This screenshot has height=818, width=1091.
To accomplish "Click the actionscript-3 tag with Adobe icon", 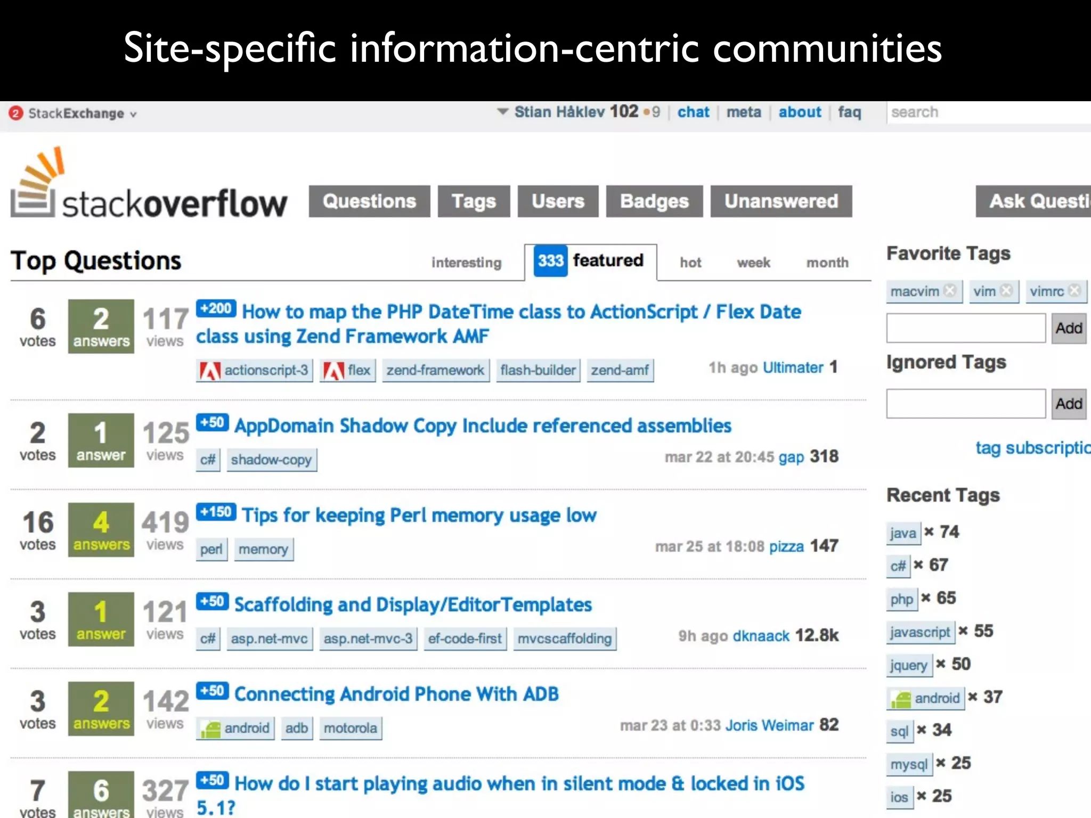I will [255, 370].
